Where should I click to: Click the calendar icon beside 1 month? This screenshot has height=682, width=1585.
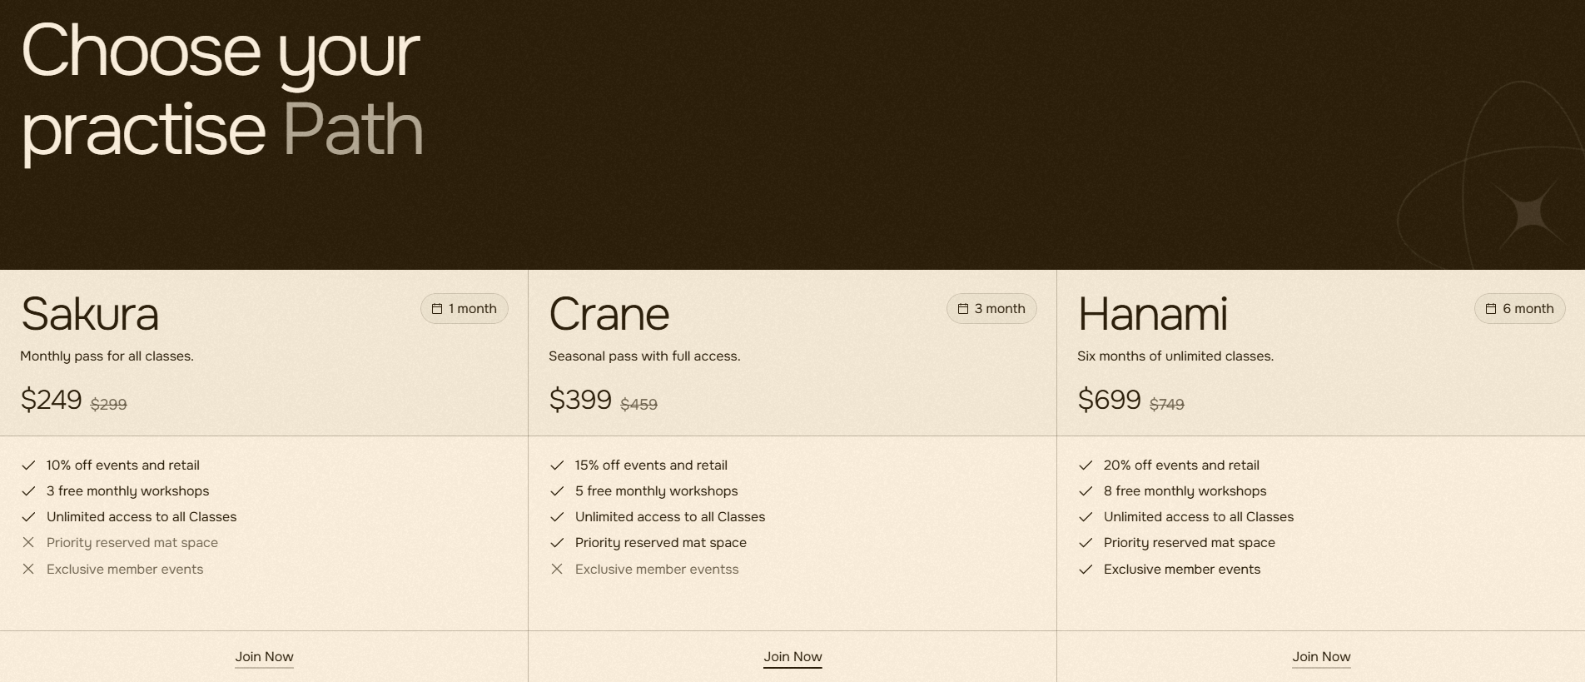(x=436, y=309)
